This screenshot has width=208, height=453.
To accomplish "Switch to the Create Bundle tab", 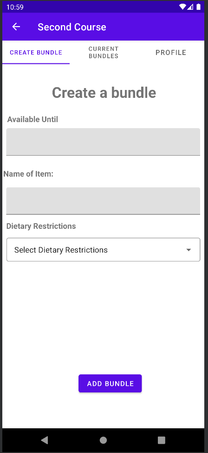I will click(x=36, y=52).
